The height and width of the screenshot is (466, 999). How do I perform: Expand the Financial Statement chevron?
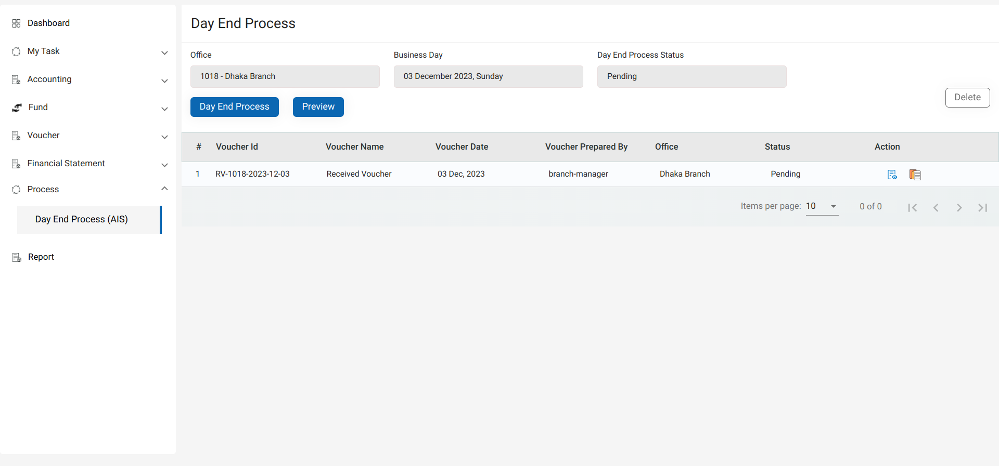164,165
